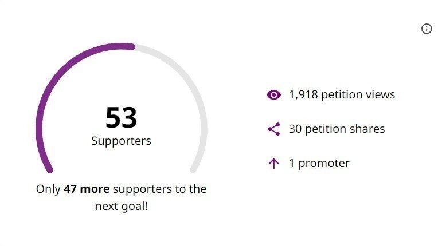438x246 pixels.
Task: Click the "next goal!" text
Action: [x=122, y=206]
